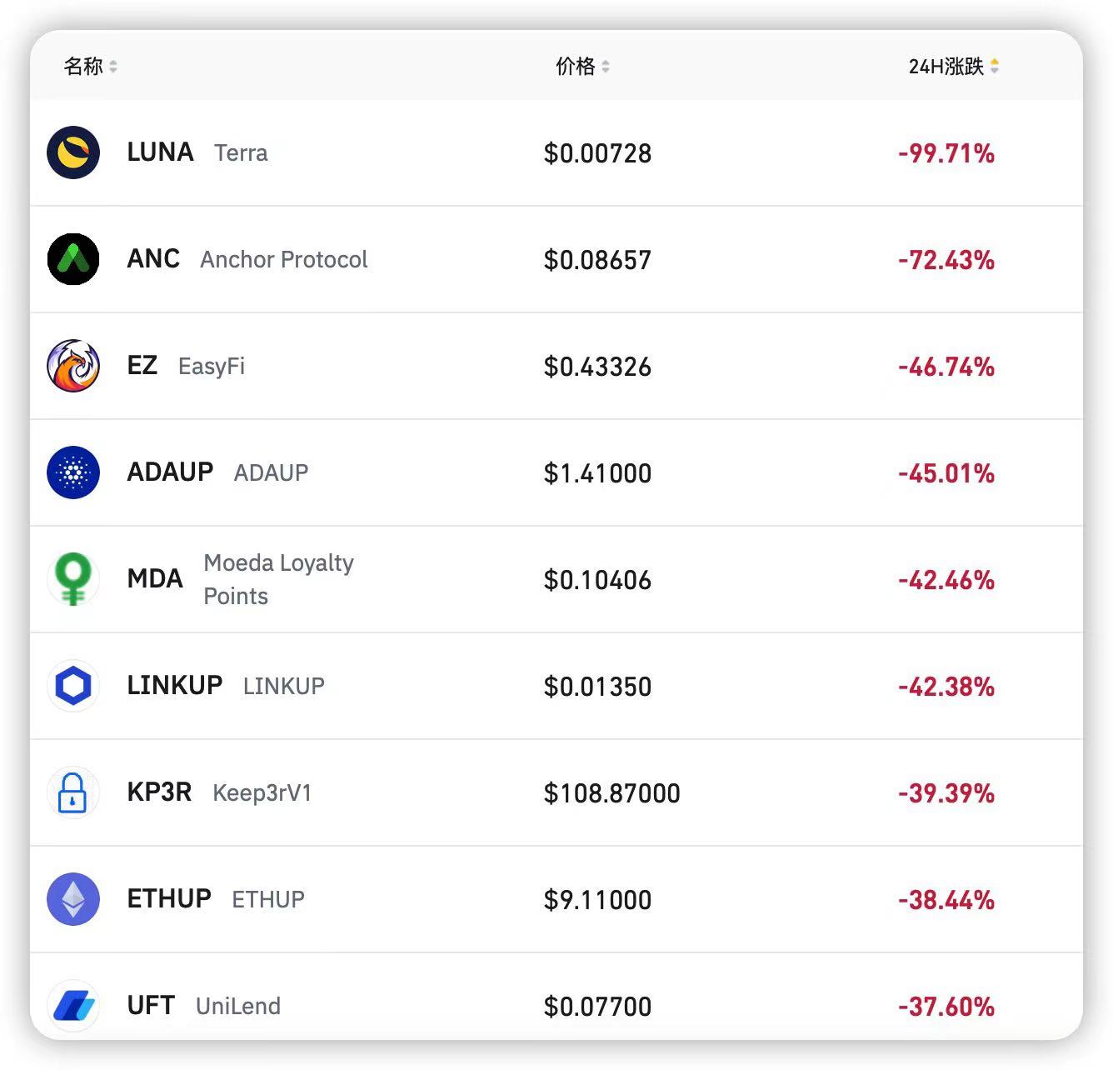
Task: Click LUNA's -99.71% change value
Action: [x=946, y=153]
